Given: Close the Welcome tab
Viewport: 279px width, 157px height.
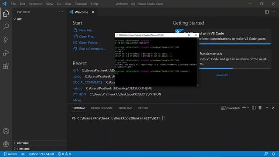Looking at the screenshot, I should point(93,12).
